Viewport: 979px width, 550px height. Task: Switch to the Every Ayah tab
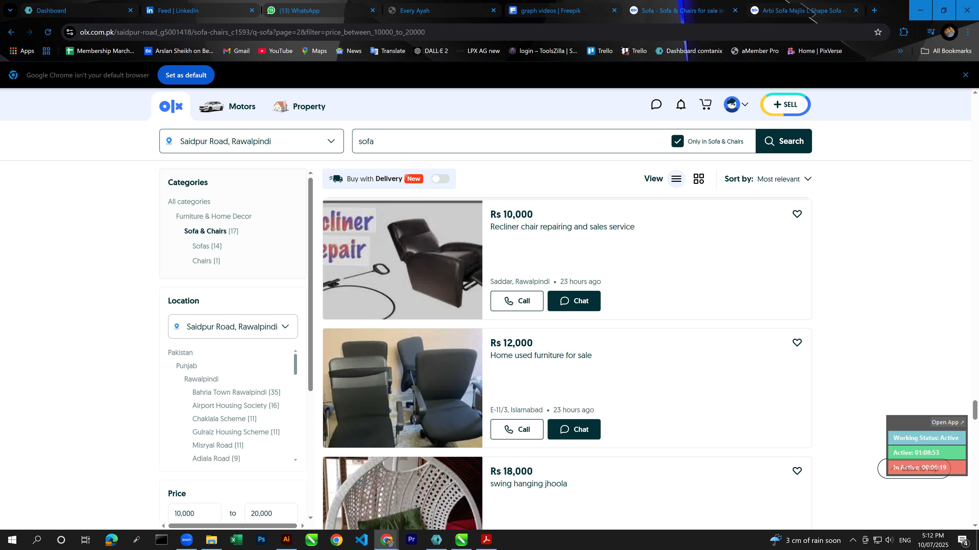click(x=442, y=10)
